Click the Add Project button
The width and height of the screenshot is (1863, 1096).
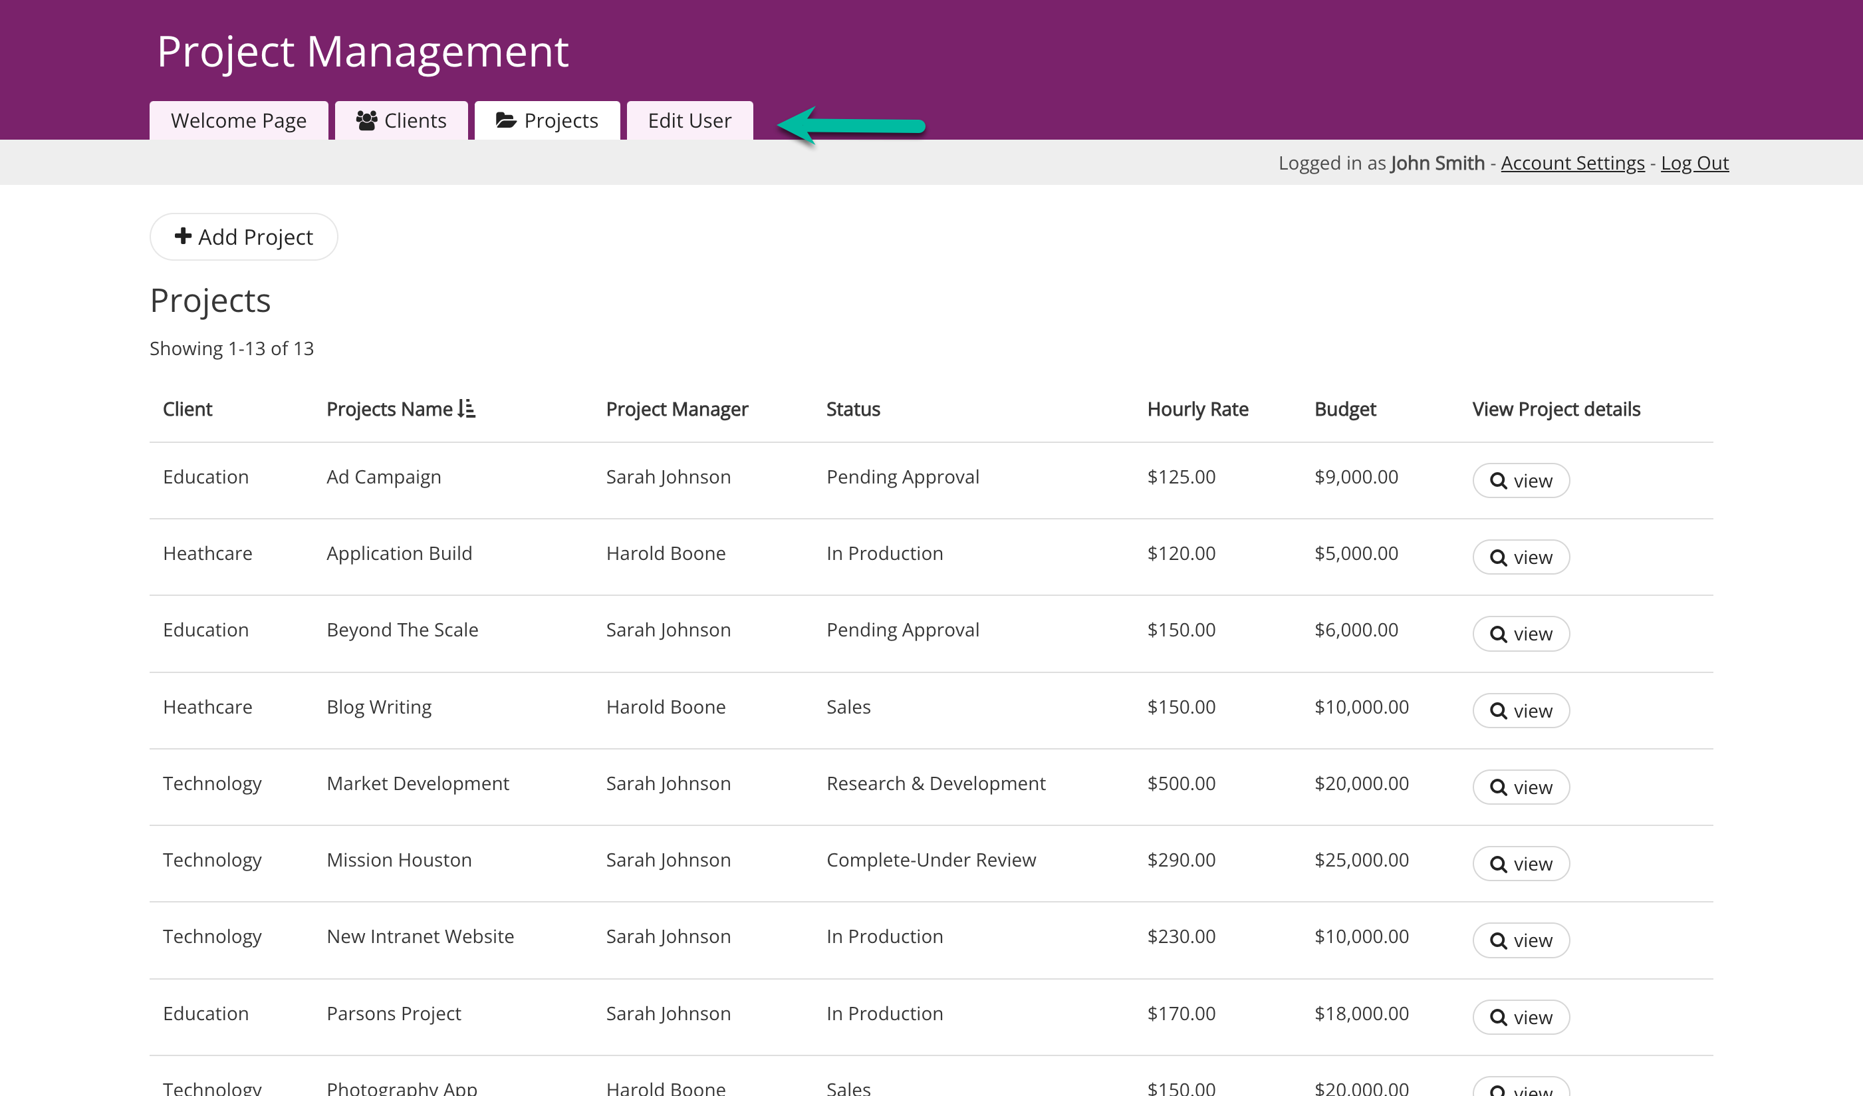(243, 237)
